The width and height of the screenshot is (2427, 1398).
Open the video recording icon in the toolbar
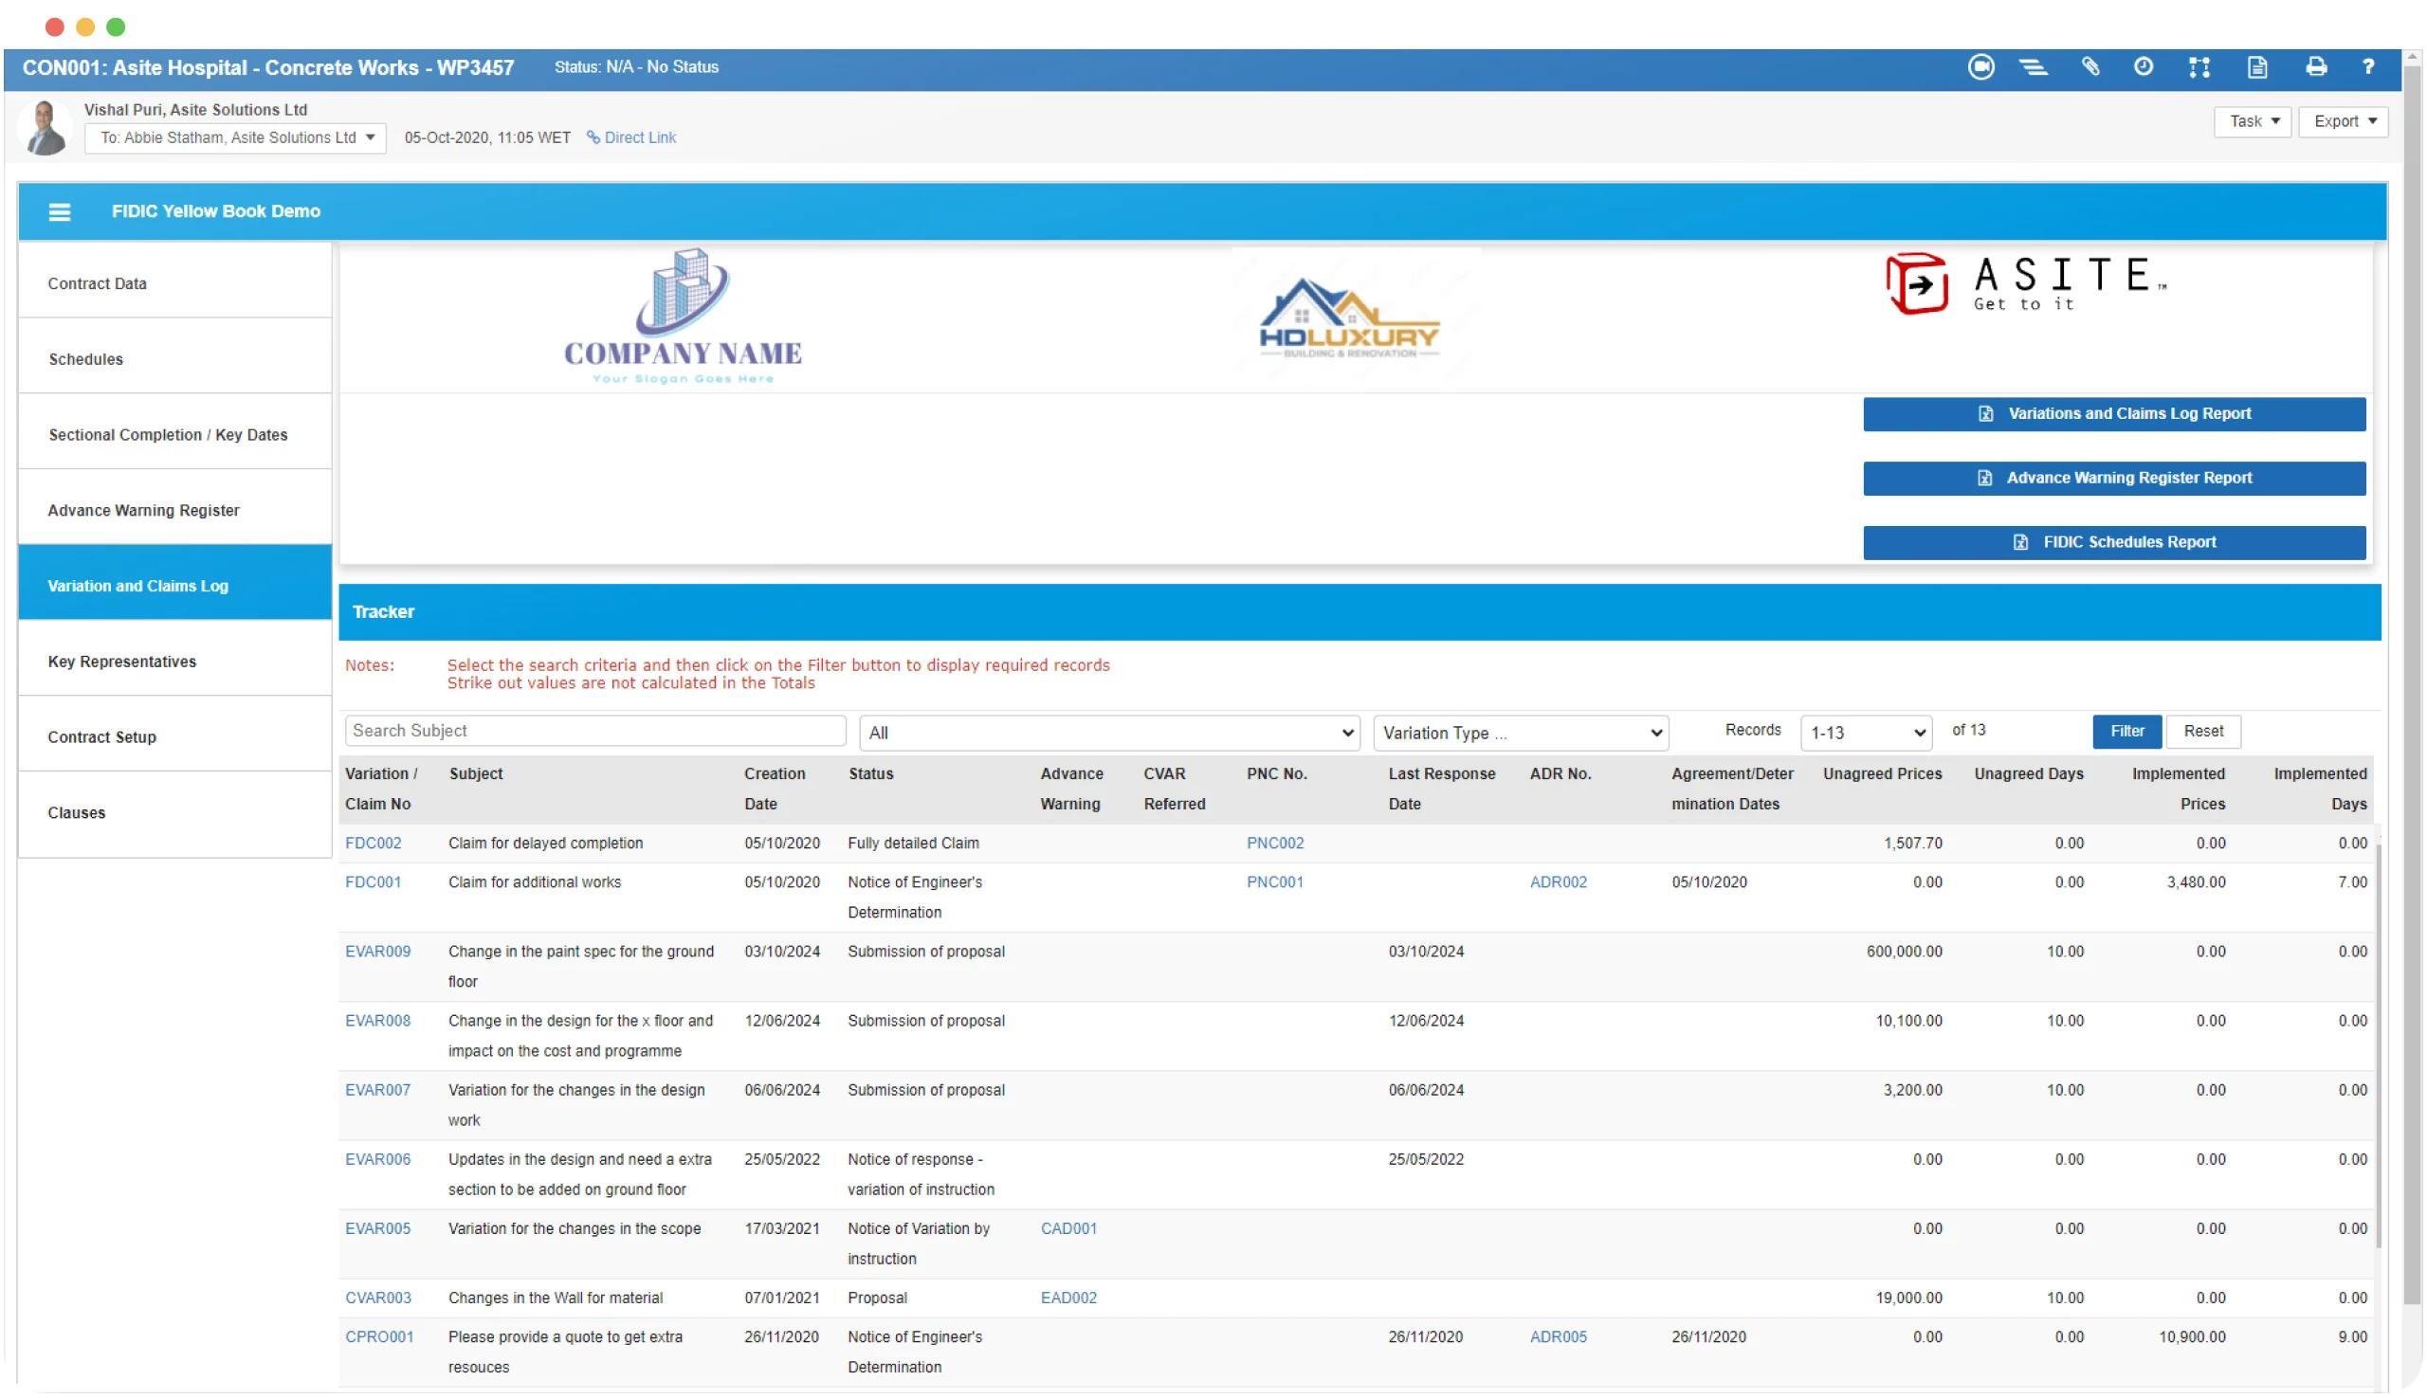[x=1980, y=67]
